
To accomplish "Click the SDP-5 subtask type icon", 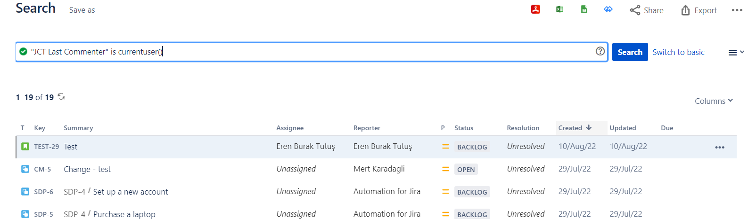I will [x=25, y=214].
